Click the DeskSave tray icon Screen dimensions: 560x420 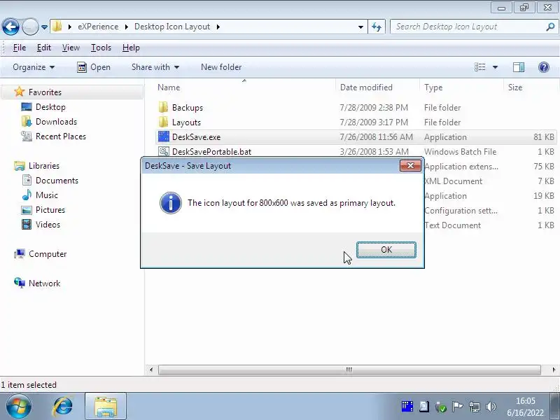click(x=407, y=407)
